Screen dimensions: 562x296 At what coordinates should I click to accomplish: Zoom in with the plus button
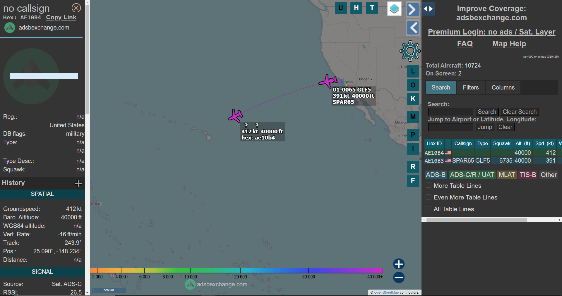coord(399,264)
